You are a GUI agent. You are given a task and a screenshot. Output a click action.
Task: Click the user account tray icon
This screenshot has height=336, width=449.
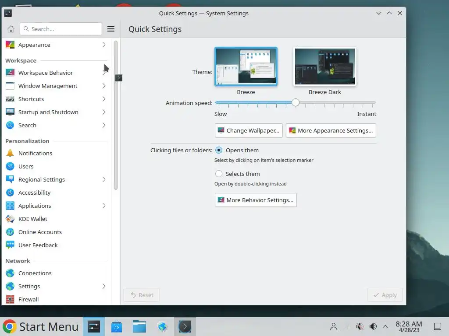click(x=334, y=326)
